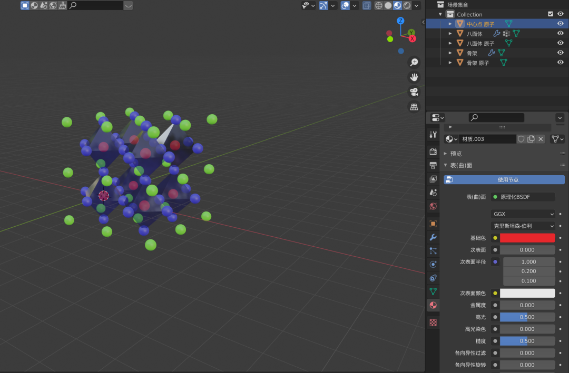Click the 原理化BSDF surface shader button
569x373 pixels.
(523, 197)
